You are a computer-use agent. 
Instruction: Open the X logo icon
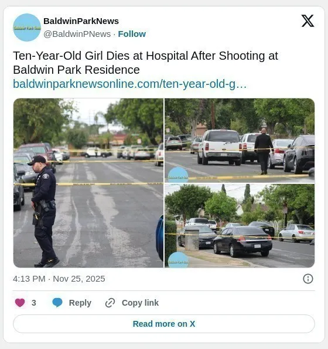[x=307, y=21]
